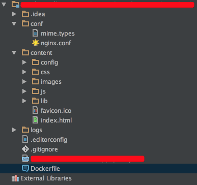Expand the logs folder arrow
The image size is (197, 185).
pos(14,130)
